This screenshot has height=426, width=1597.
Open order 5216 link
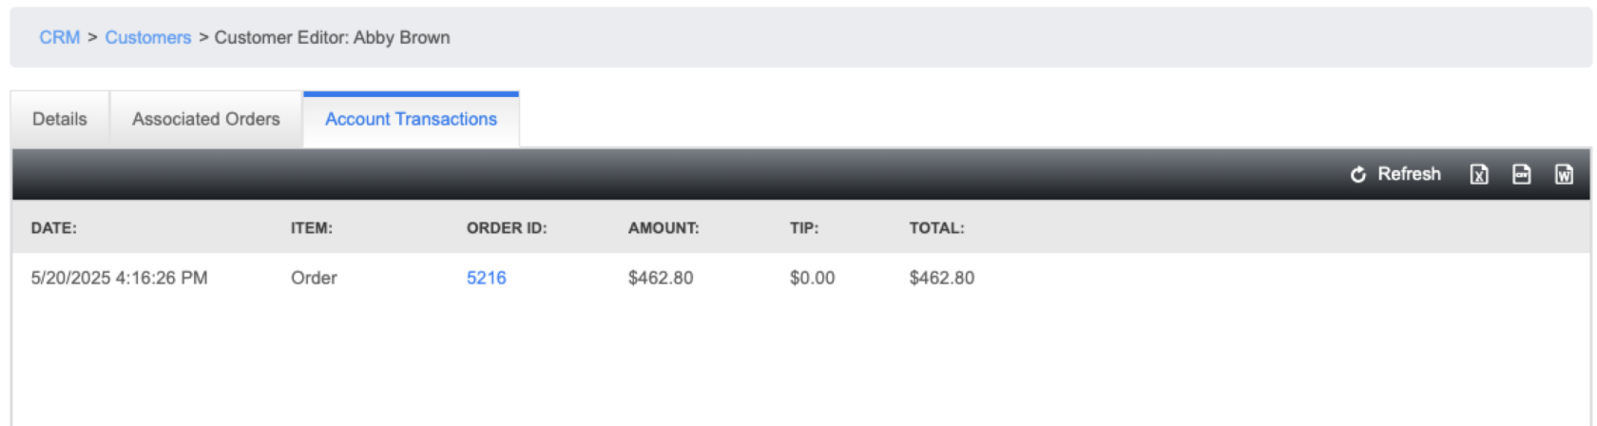[x=486, y=278]
